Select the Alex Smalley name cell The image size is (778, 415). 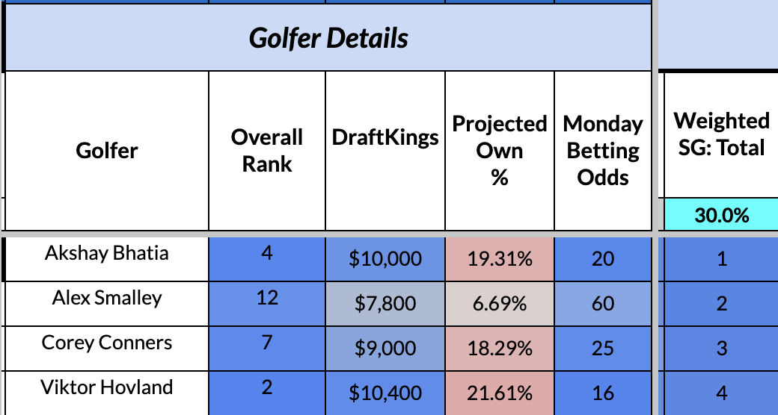(x=107, y=299)
